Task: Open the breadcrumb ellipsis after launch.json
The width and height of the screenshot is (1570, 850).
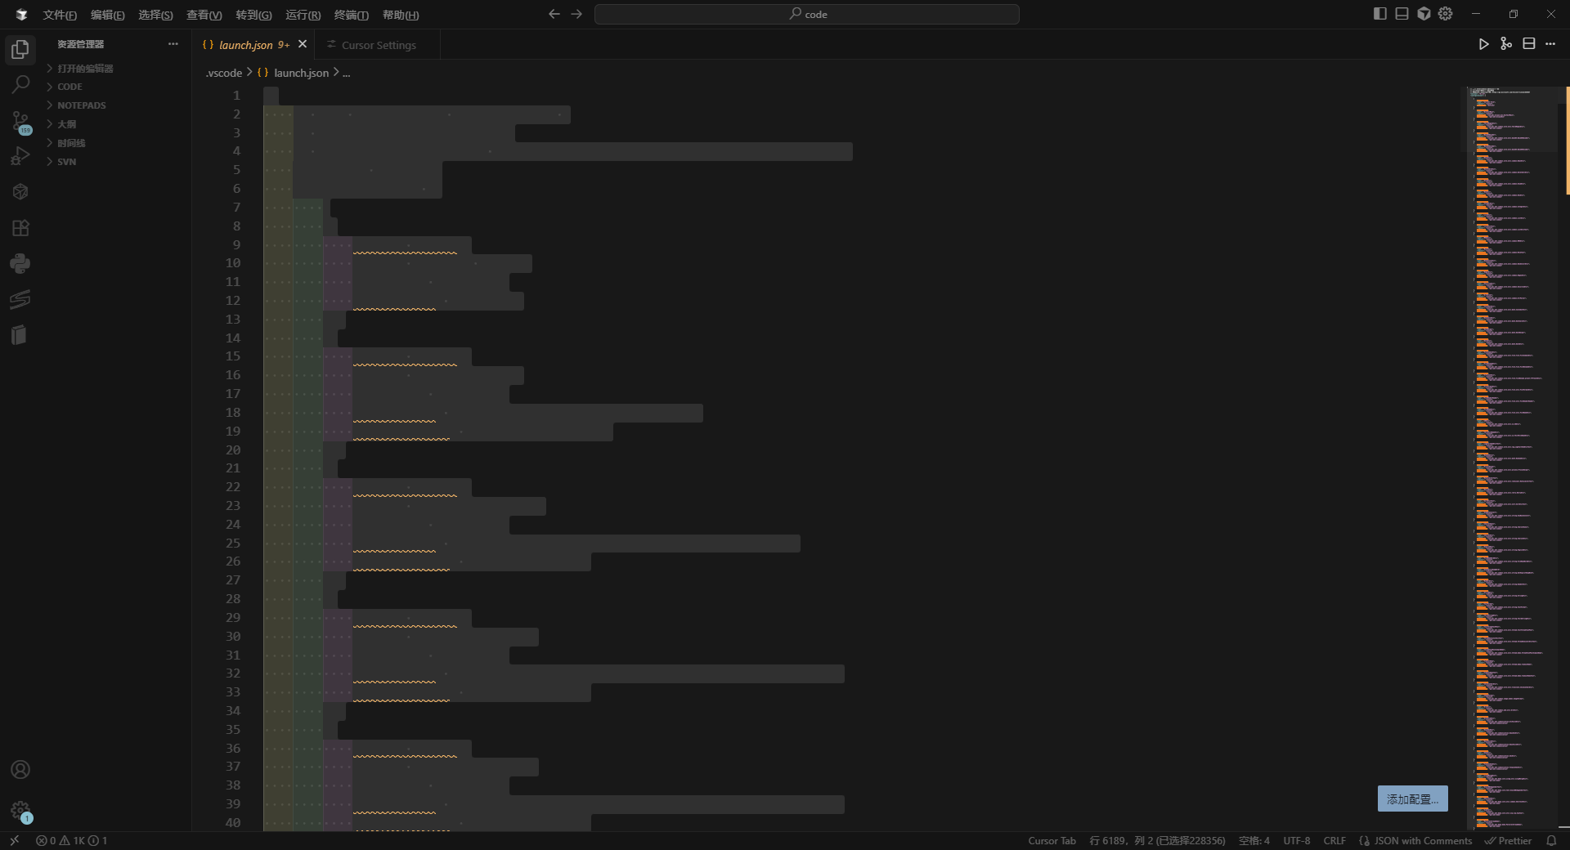Action: [346, 73]
